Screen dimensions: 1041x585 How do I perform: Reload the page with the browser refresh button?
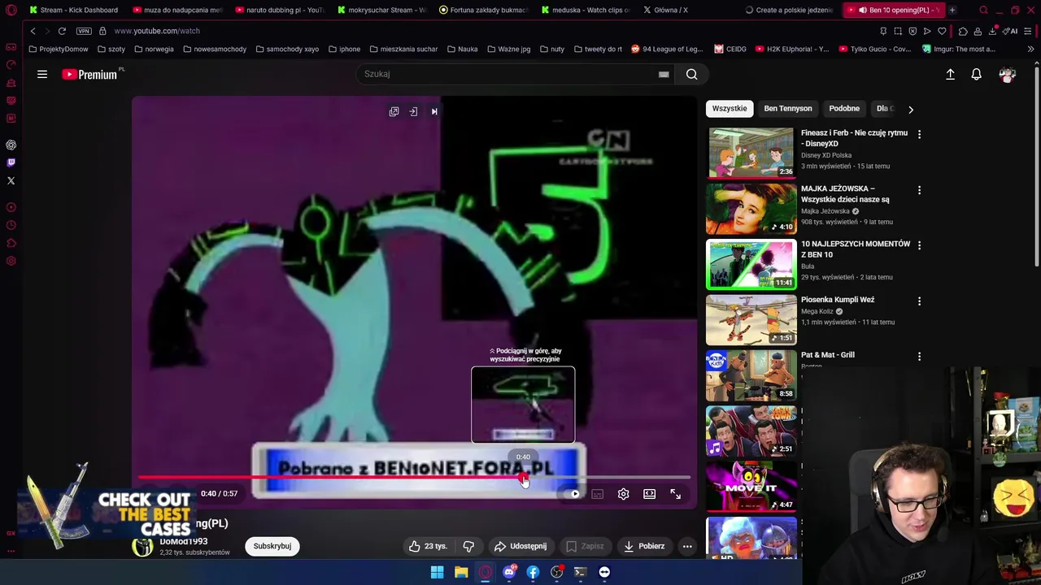(x=62, y=31)
